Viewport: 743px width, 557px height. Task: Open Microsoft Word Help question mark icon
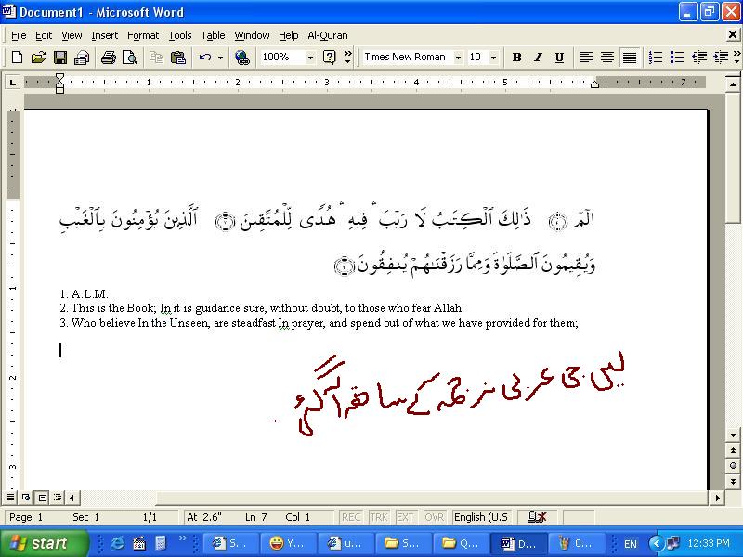pyautogui.click(x=329, y=58)
